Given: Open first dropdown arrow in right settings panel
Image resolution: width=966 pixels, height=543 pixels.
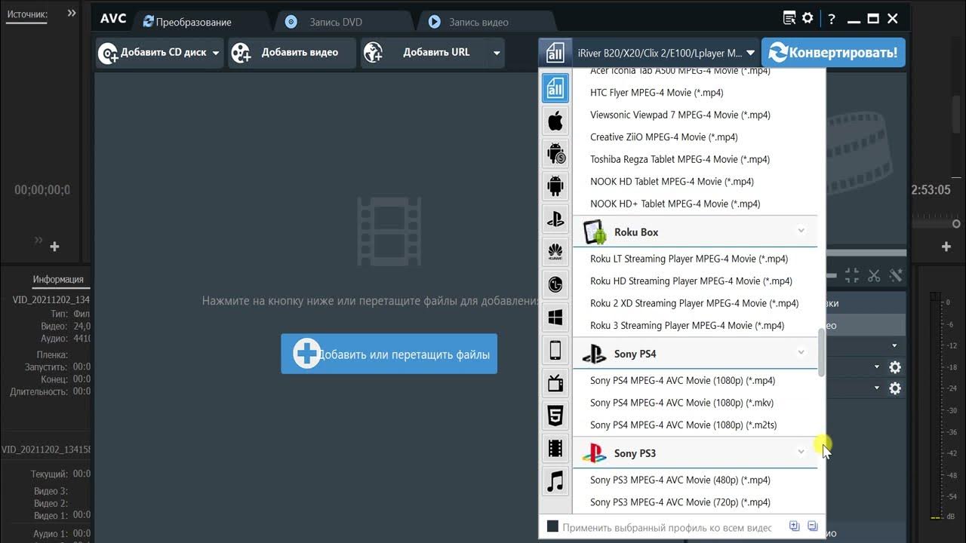Looking at the screenshot, I should tap(894, 346).
